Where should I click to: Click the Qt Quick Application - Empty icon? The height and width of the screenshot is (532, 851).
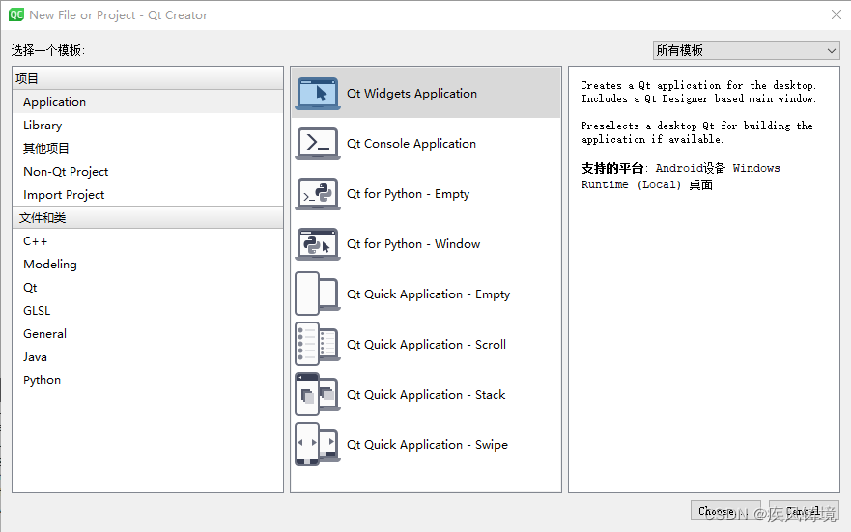pyautogui.click(x=318, y=294)
